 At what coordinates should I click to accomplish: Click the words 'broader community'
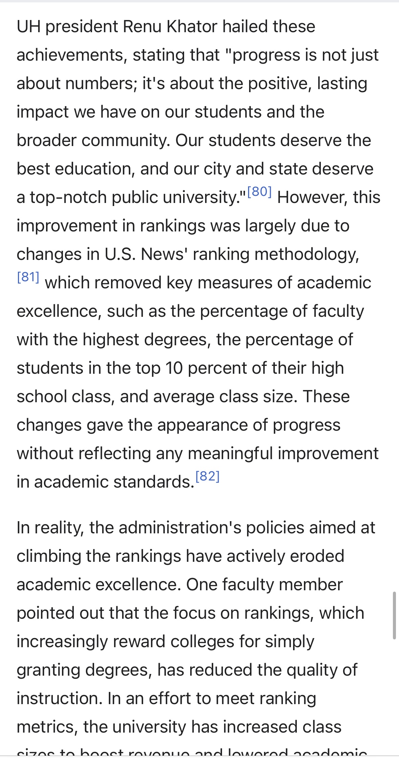[93, 141]
